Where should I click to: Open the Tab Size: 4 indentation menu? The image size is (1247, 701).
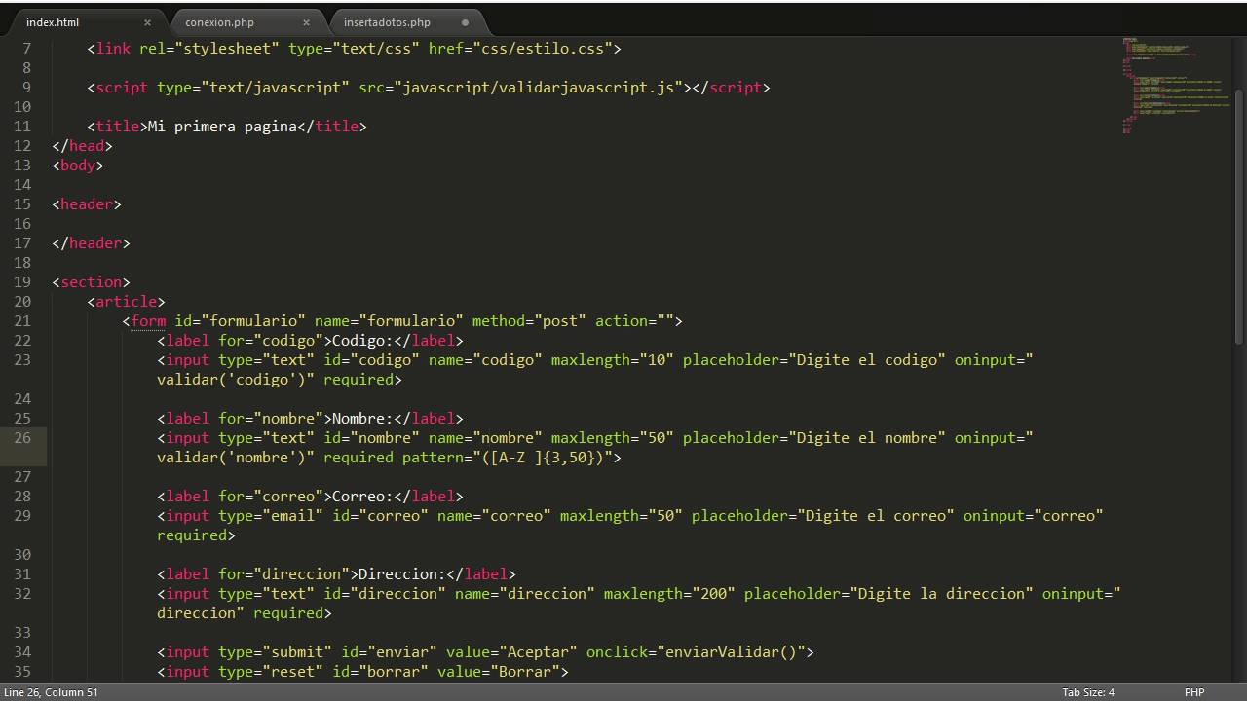pos(1088,692)
